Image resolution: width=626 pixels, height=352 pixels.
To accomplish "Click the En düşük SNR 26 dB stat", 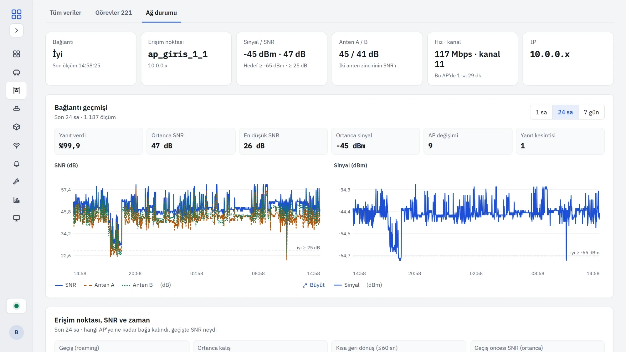I will tap(283, 141).
